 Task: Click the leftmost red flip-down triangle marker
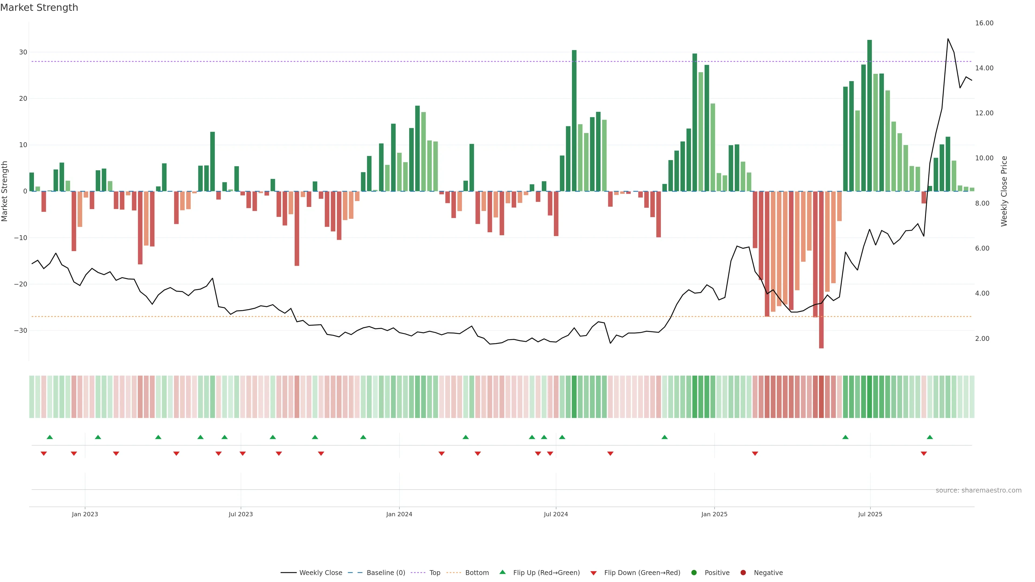44,453
